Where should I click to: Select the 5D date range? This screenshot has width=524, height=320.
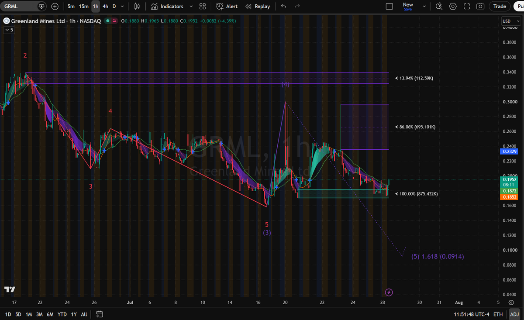(x=18, y=314)
